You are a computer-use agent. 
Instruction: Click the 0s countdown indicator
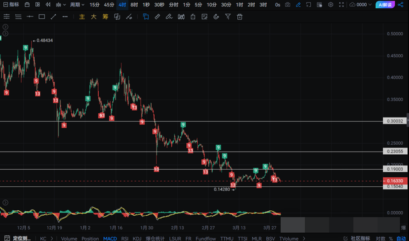click(277, 4)
